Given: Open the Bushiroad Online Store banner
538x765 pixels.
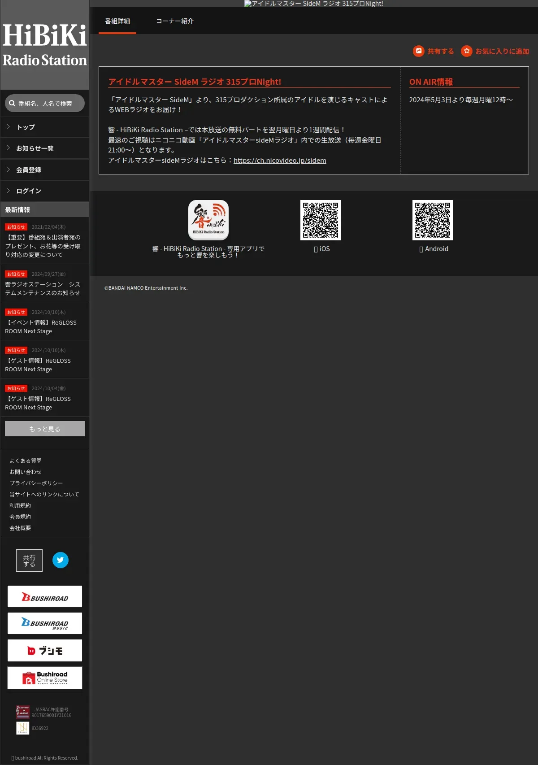Looking at the screenshot, I should 45,678.
